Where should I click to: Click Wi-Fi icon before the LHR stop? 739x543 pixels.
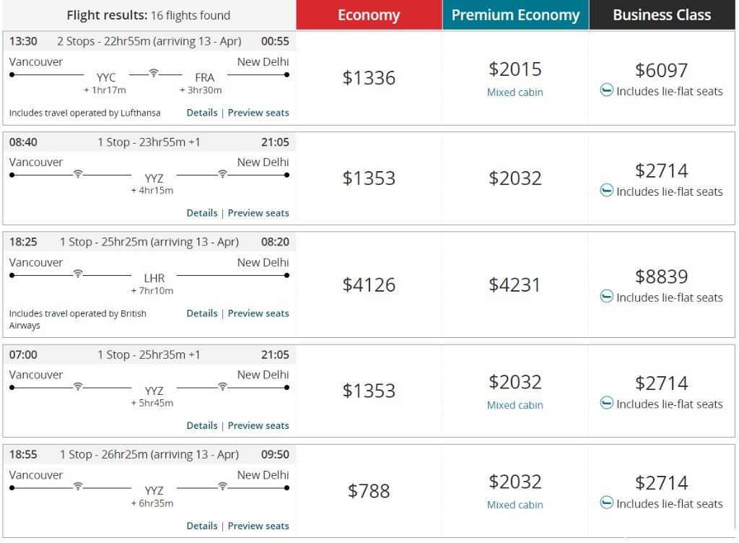[x=78, y=274]
